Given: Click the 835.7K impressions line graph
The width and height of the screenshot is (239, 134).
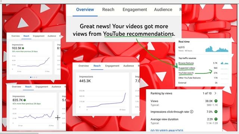Looking at the screenshot, I should pos(36,115).
